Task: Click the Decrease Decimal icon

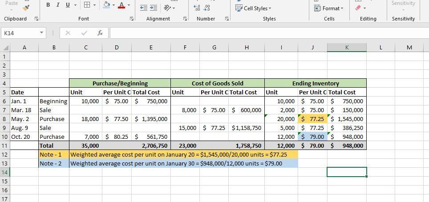Action: click(206, 8)
